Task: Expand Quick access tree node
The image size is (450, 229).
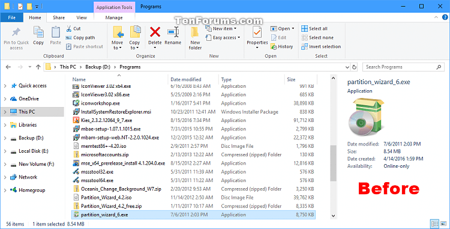Action: click(x=5, y=85)
